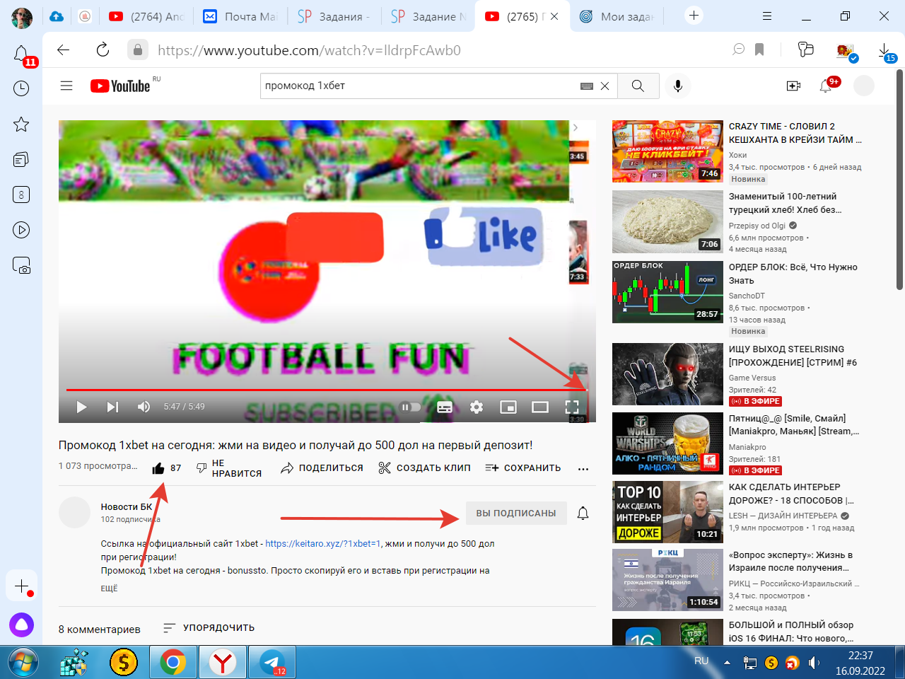Image resolution: width=905 pixels, height=679 pixels.
Task: Open the Turkish bread video thumbnail
Action: pos(667,221)
